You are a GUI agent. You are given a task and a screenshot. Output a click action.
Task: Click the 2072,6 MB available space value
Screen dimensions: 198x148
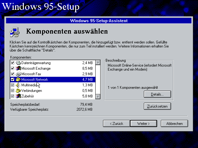coord(84,109)
